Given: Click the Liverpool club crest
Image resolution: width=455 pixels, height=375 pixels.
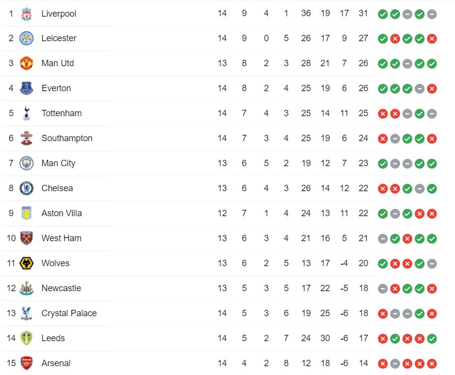Looking at the screenshot, I should [27, 14].
